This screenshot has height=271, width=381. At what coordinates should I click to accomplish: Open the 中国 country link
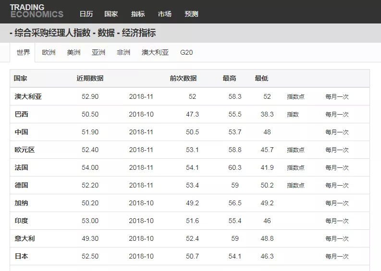[x=21, y=132]
